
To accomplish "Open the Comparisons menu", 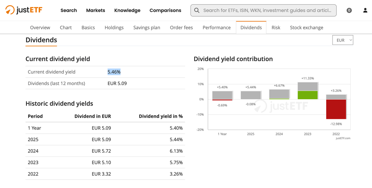I will (x=165, y=10).
